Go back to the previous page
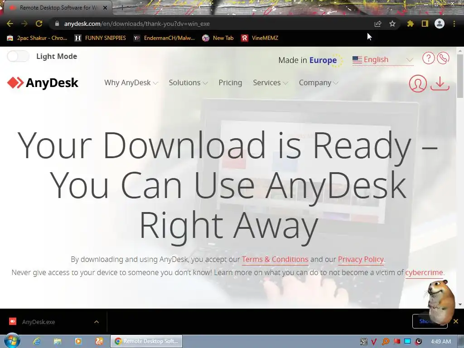Screen dimensions: 464x348 (x=10, y=24)
